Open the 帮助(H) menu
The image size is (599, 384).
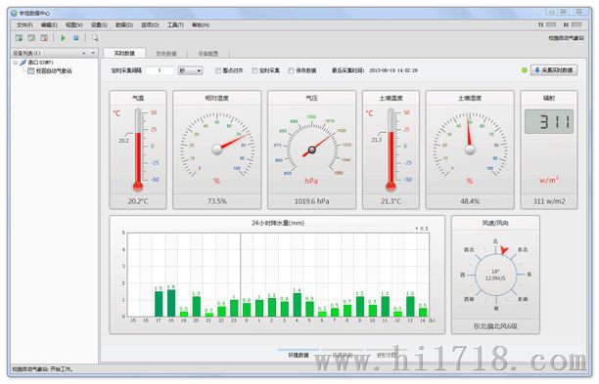point(201,24)
